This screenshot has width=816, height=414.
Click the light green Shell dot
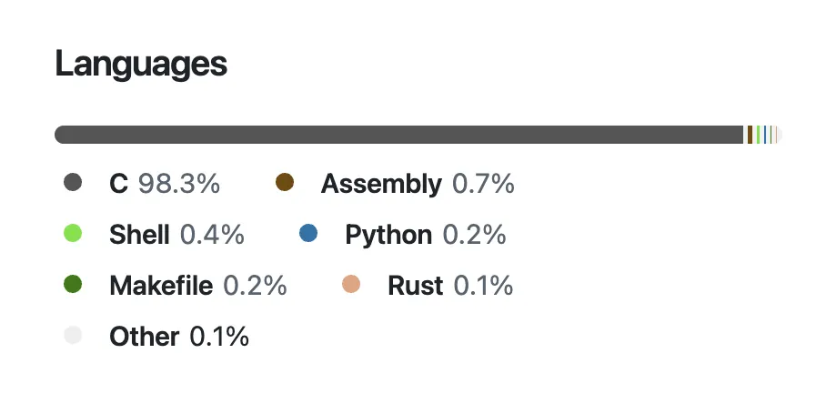(74, 234)
